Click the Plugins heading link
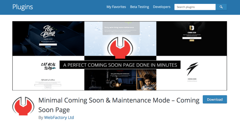Viewport: 240px width, 126px height. tap(23, 7)
